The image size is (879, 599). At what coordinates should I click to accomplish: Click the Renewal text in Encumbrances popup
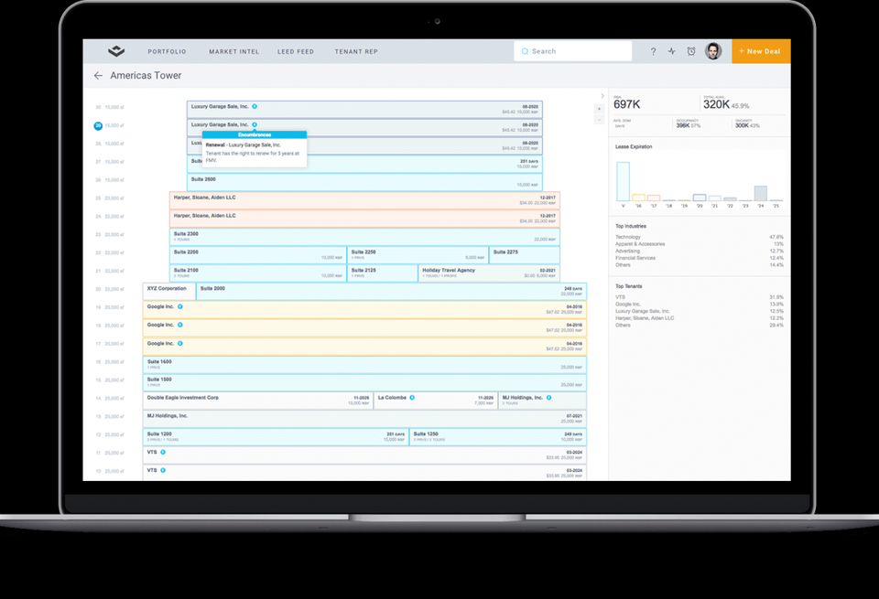point(215,145)
